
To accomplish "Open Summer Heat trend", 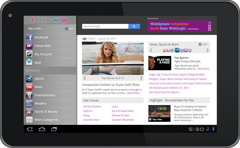I will coord(91,120).
